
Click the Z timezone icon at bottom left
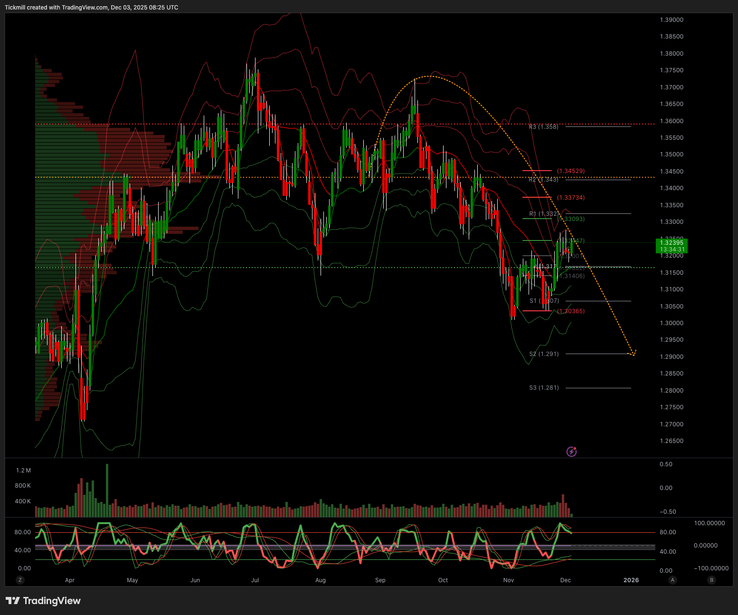pos(20,580)
